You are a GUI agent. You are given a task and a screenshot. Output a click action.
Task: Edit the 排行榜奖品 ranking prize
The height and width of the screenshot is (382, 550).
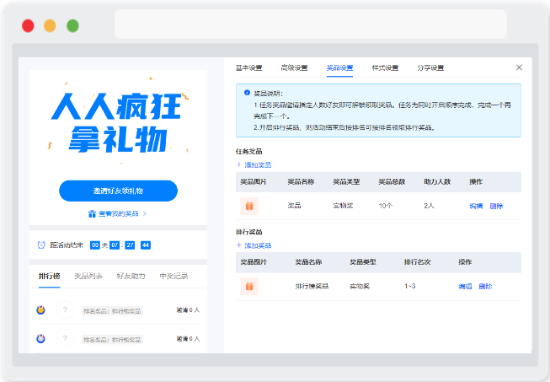click(x=465, y=287)
